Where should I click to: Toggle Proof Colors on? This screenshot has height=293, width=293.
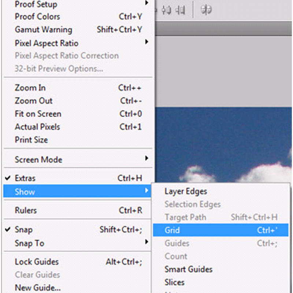[78, 16]
